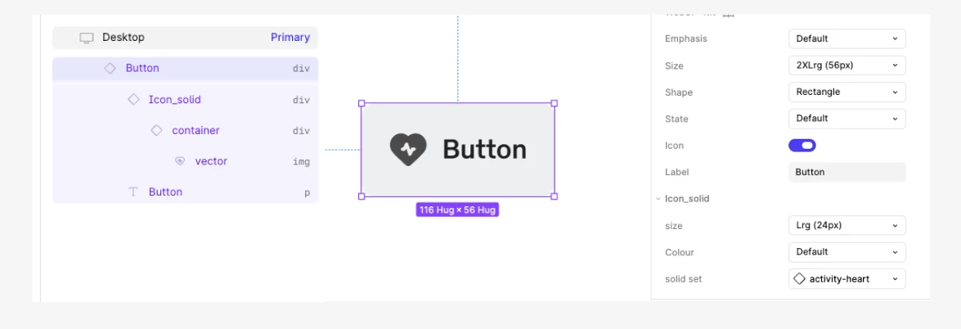Image resolution: width=961 pixels, height=329 pixels.
Task: Select the vector img layer
Action: pyautogui.click(x=185, y=161)
